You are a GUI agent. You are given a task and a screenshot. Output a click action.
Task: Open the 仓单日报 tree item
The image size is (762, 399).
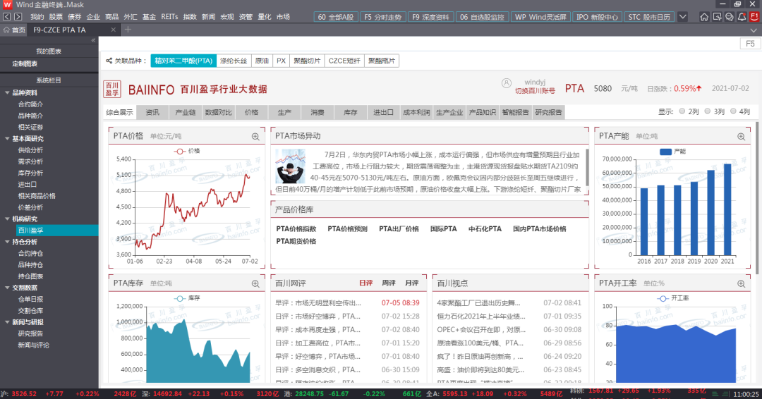(30, 300)
